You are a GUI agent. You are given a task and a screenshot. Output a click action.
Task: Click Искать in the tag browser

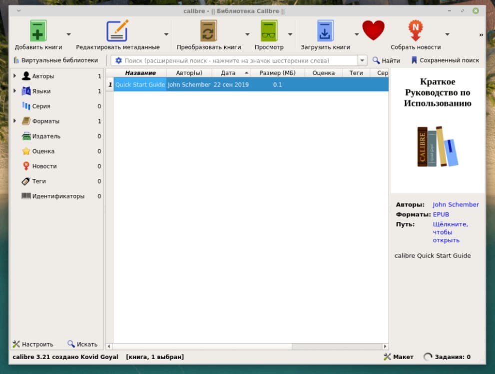click(82, 344)
